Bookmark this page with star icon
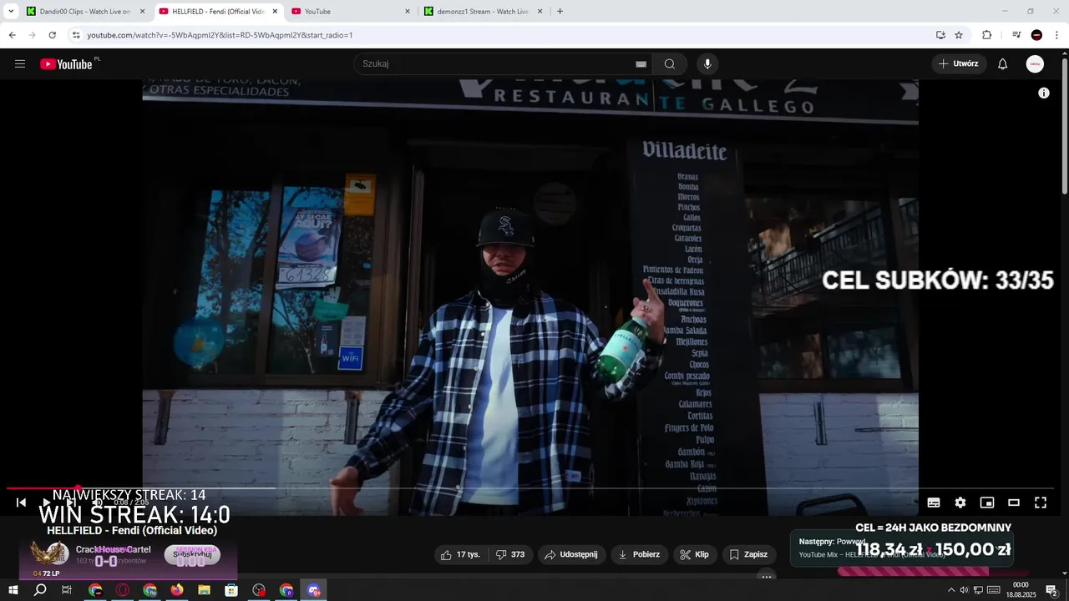This screenshot has width=1069, height=601. point(959,35)
